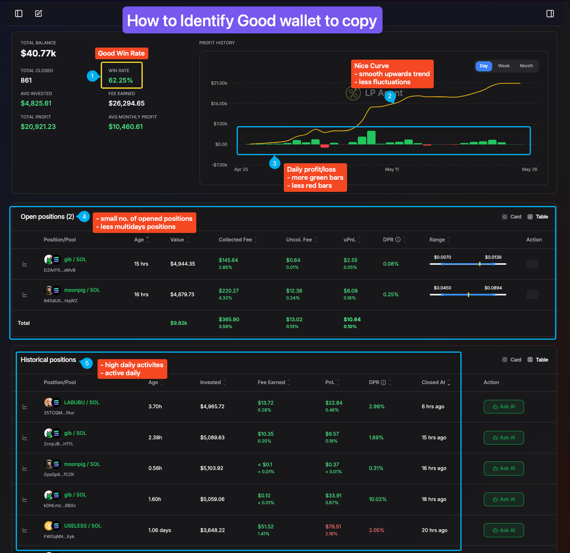570x553 pixels.
Task: Select the Month tab in Profit History
Action: 526,66
